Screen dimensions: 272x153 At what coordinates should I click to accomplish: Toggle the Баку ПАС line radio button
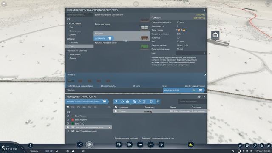point(68,124)
